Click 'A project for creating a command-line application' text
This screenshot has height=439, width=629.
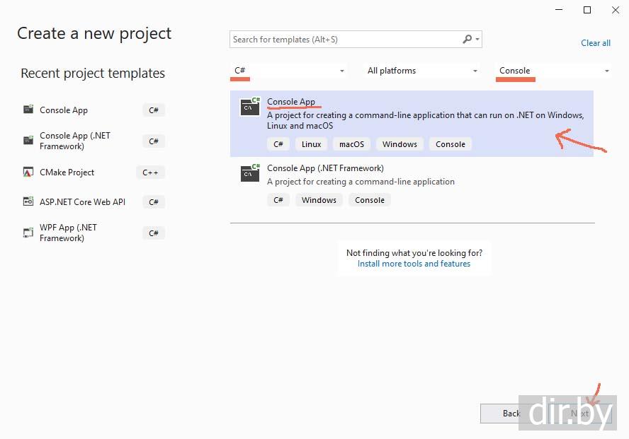361,182
